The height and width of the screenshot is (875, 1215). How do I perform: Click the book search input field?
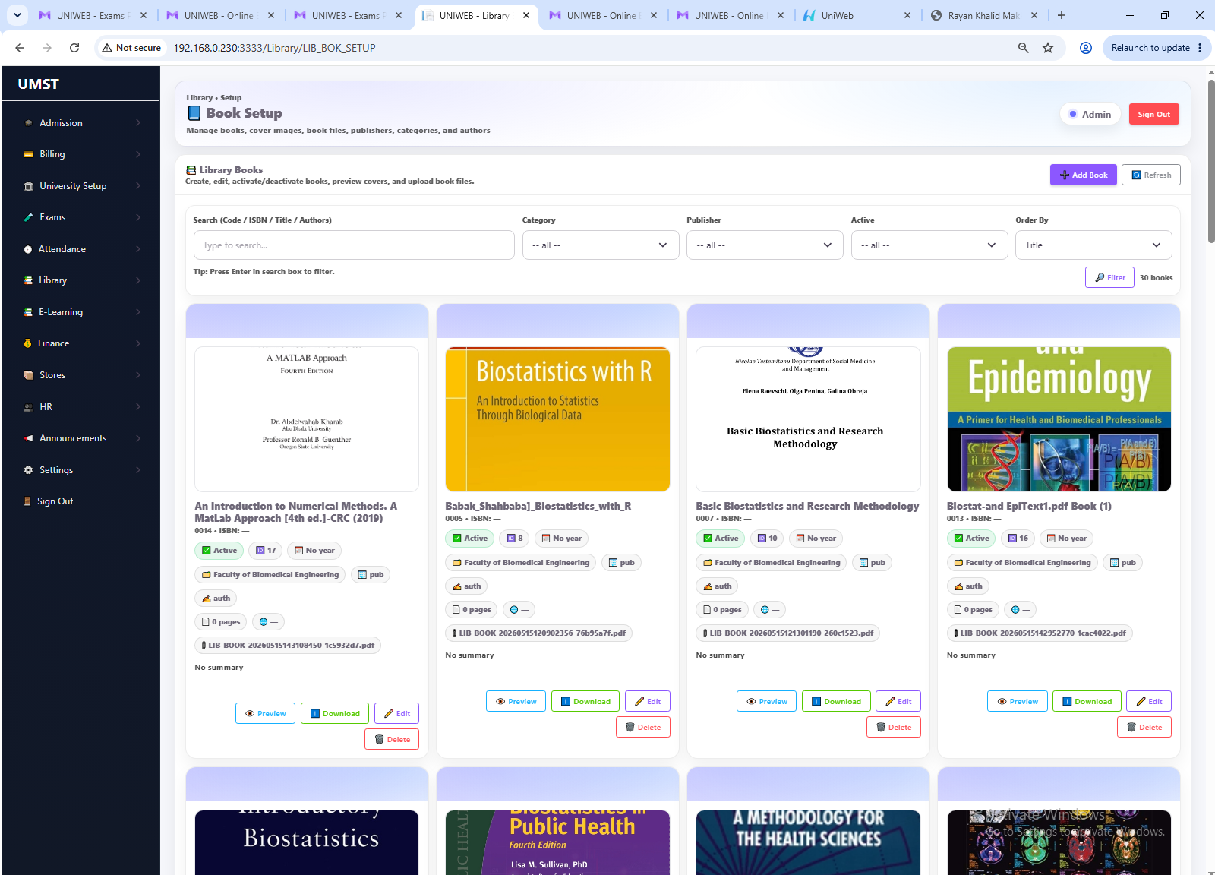(354, 245)
